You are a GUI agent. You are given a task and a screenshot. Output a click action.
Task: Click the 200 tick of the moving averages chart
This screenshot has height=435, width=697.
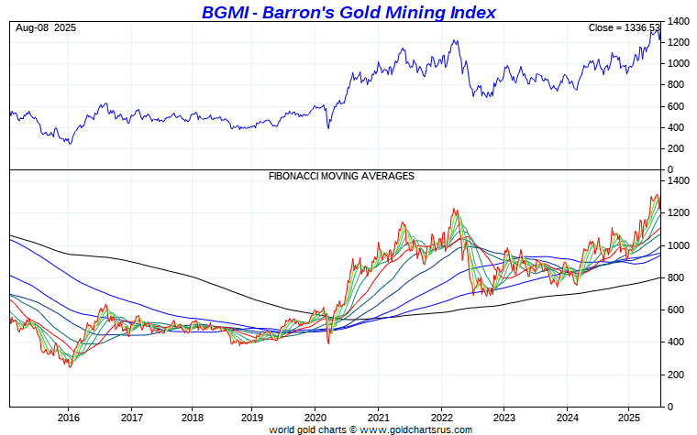point(676,375)
